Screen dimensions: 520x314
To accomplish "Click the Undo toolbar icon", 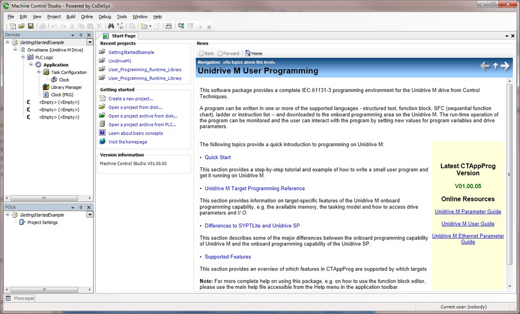I will (x=54, y=26).
